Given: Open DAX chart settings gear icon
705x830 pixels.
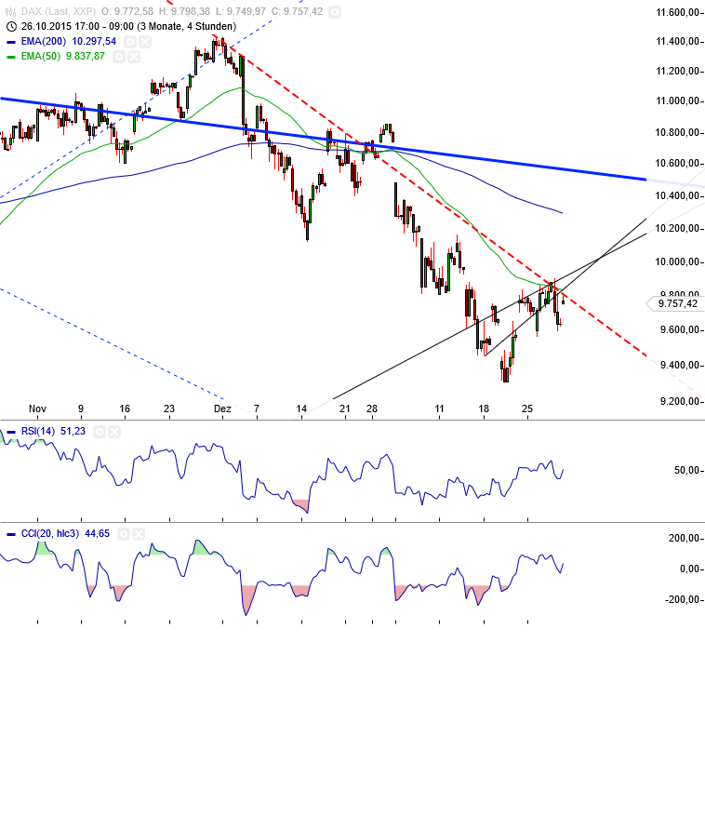Looking at the screenshot, I should click(x=335, y=12).
